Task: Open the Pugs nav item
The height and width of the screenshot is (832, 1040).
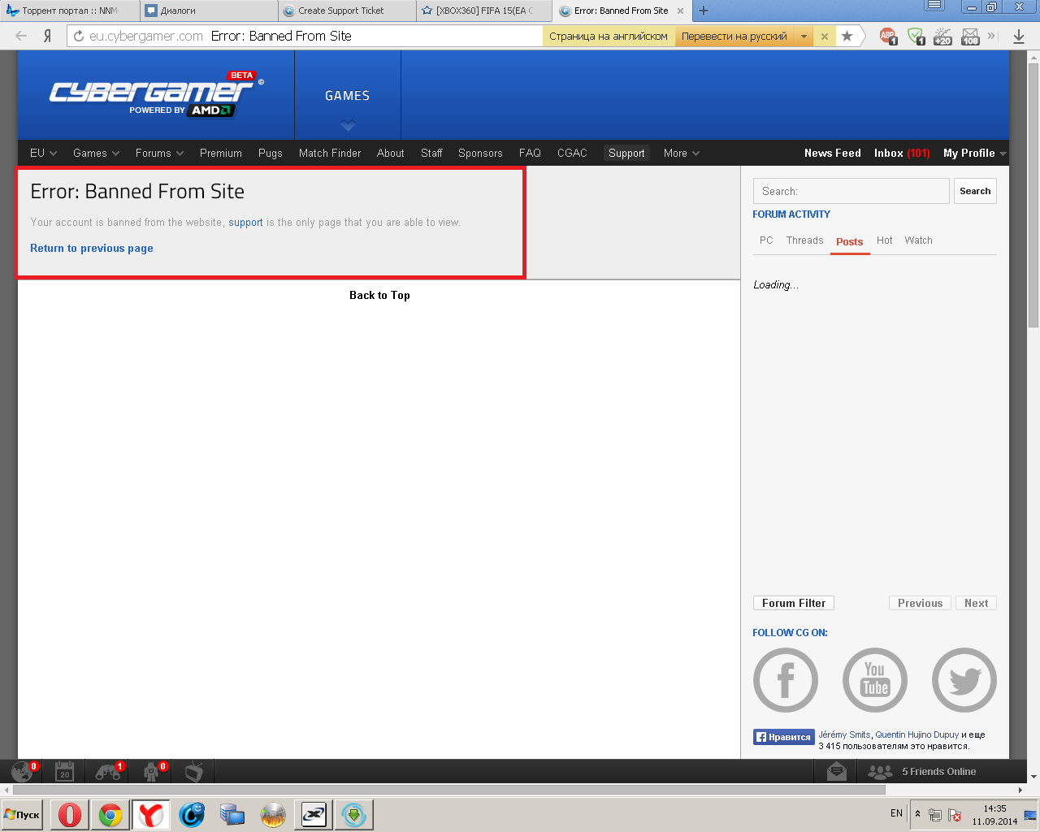Action: point(271,153)
